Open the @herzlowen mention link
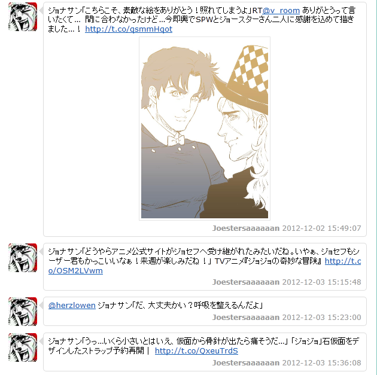 tap(72, 306)
